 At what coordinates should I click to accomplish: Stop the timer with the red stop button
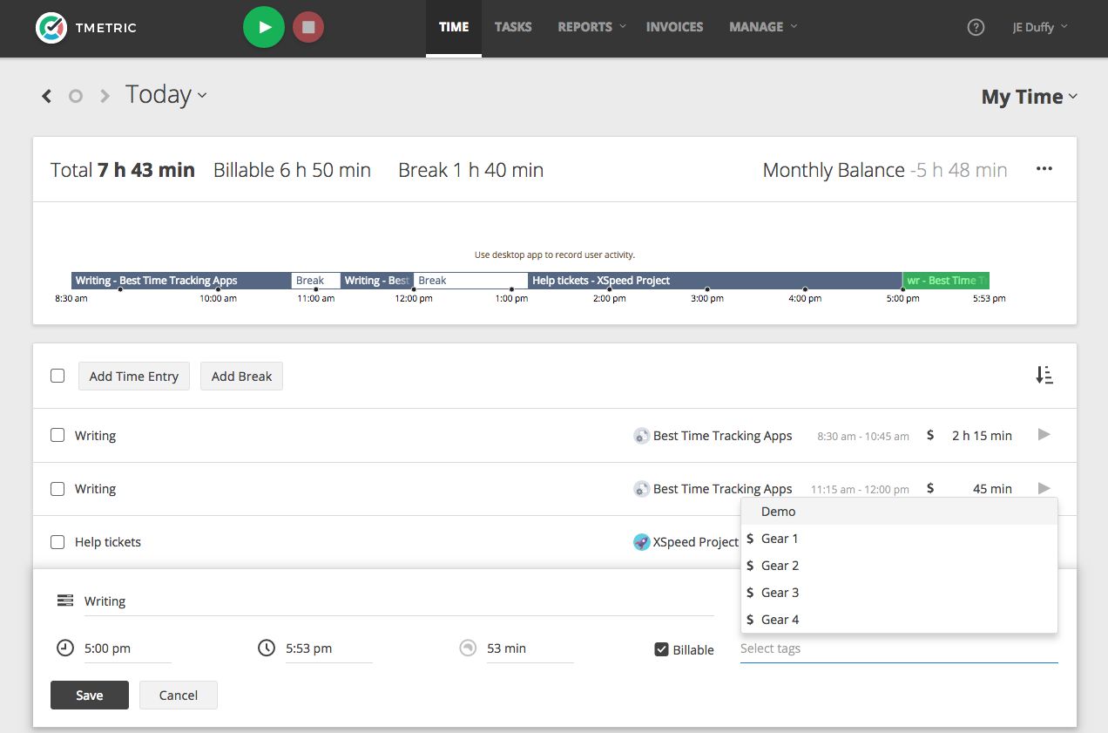307,27
